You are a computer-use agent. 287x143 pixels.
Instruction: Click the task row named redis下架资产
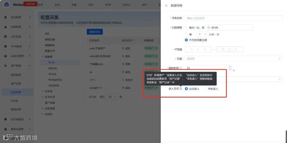tap(124, 49)
